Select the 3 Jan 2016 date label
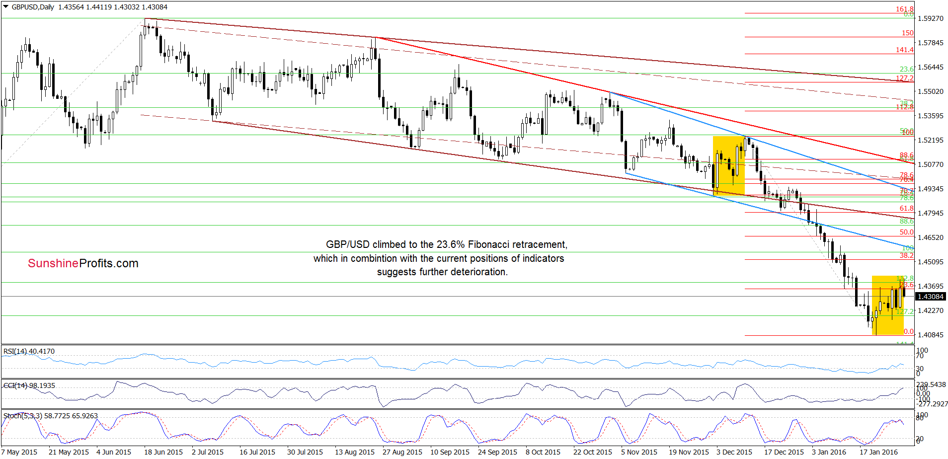Image resolution: width=948 pixels, height=459 pixels. 829,452
